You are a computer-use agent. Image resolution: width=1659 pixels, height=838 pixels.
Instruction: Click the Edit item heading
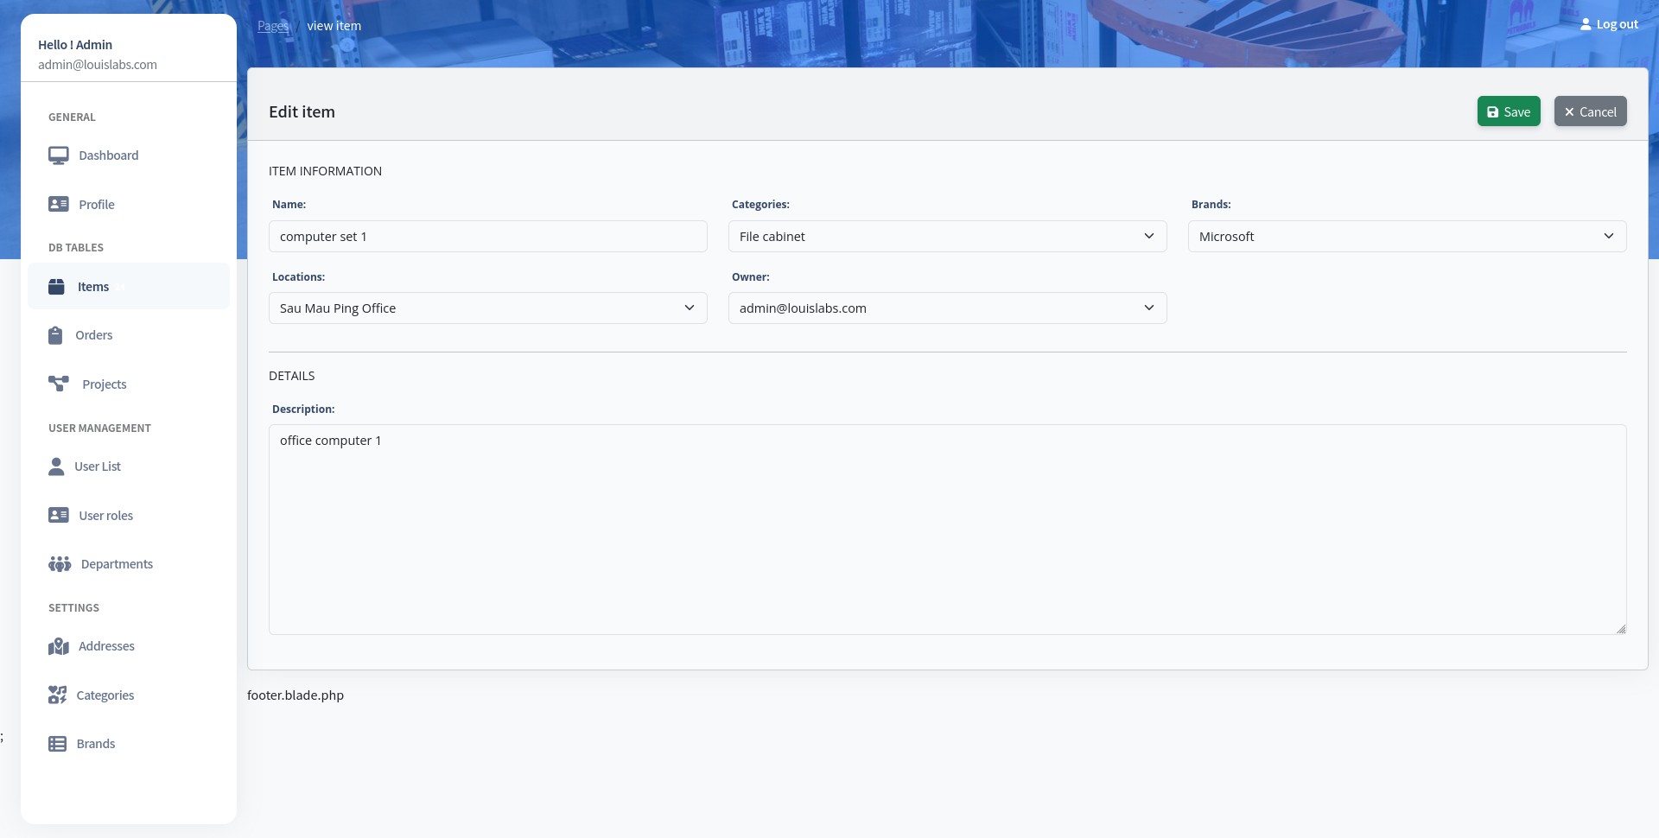pyautogui.click(x=302, y=112)
